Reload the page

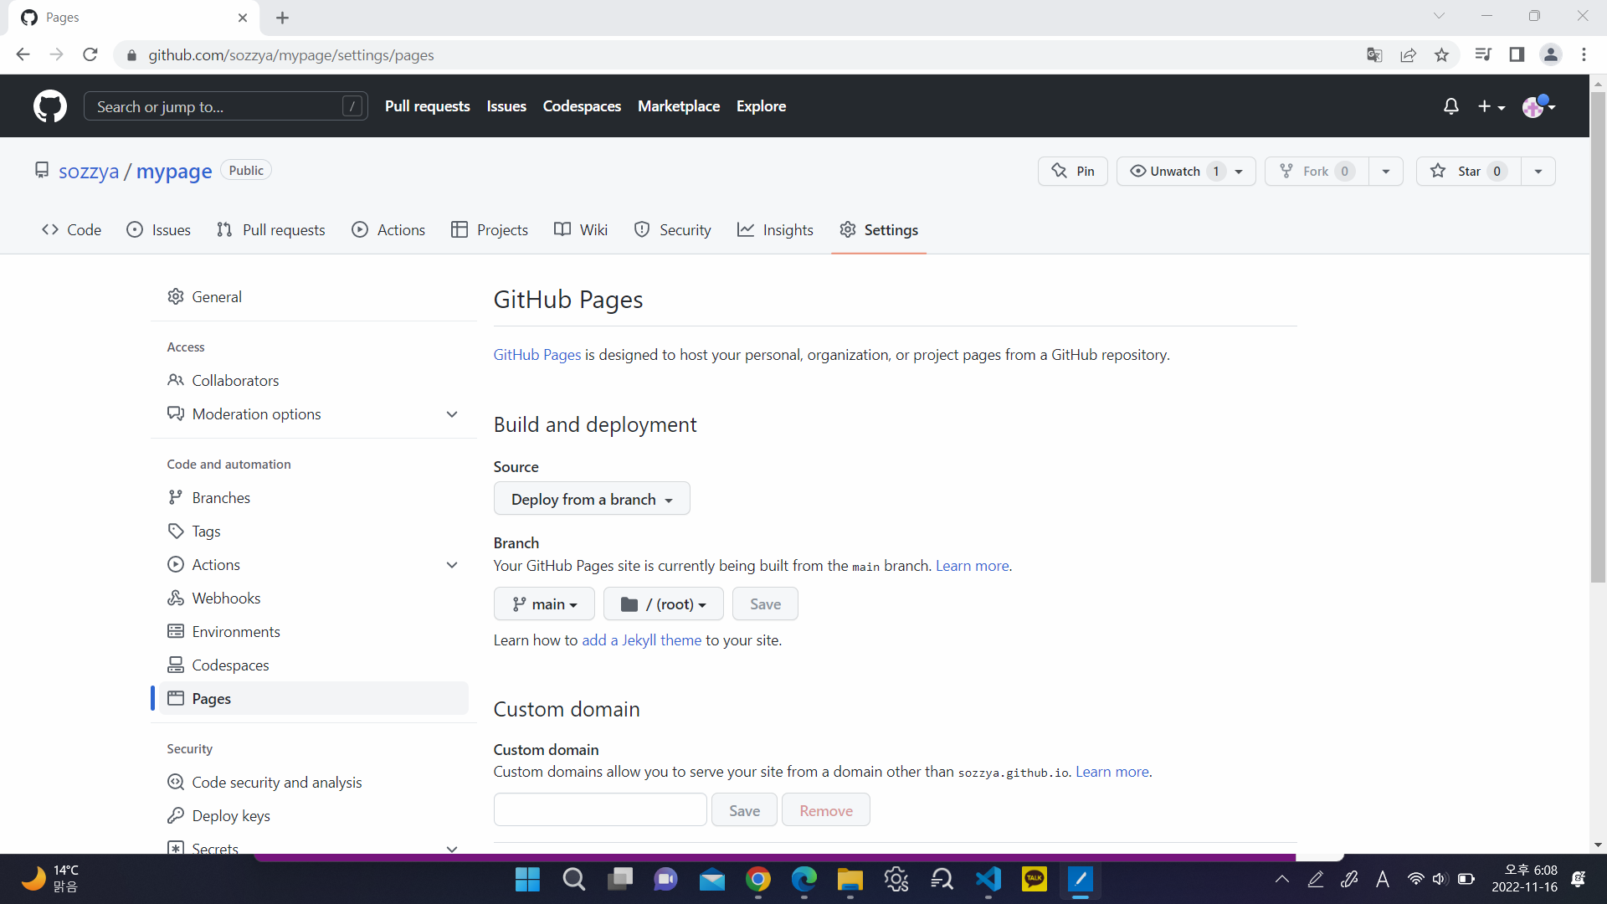pyautogui.click(x=90, y=55)
